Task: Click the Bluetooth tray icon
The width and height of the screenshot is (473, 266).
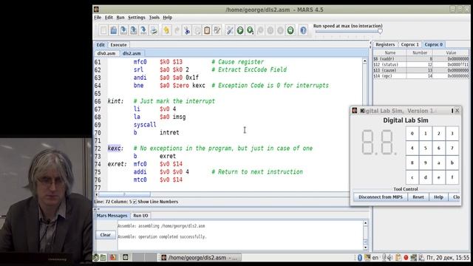Action: click(360, 258)
